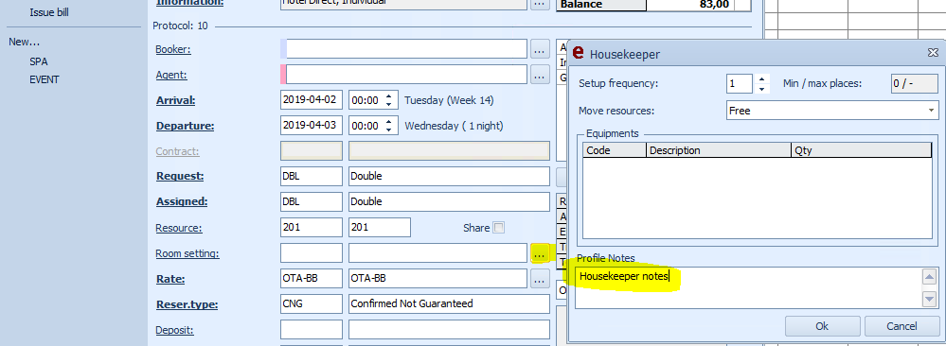Viewport: 946px width, 346px height.
Task: Toggle the Share checkbox
Action: (498, 228)
